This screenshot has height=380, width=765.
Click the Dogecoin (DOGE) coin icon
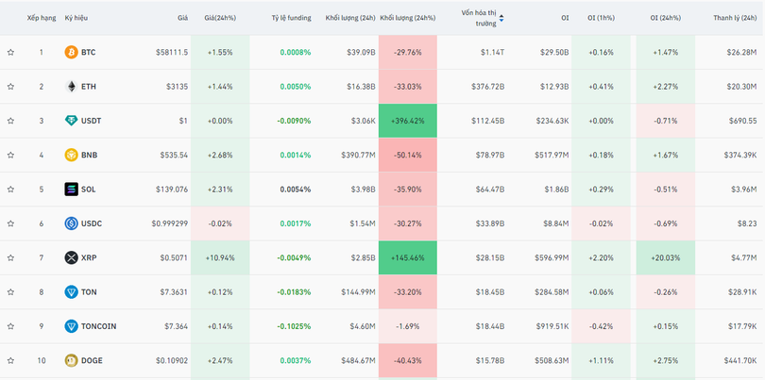tap(71, 360)
